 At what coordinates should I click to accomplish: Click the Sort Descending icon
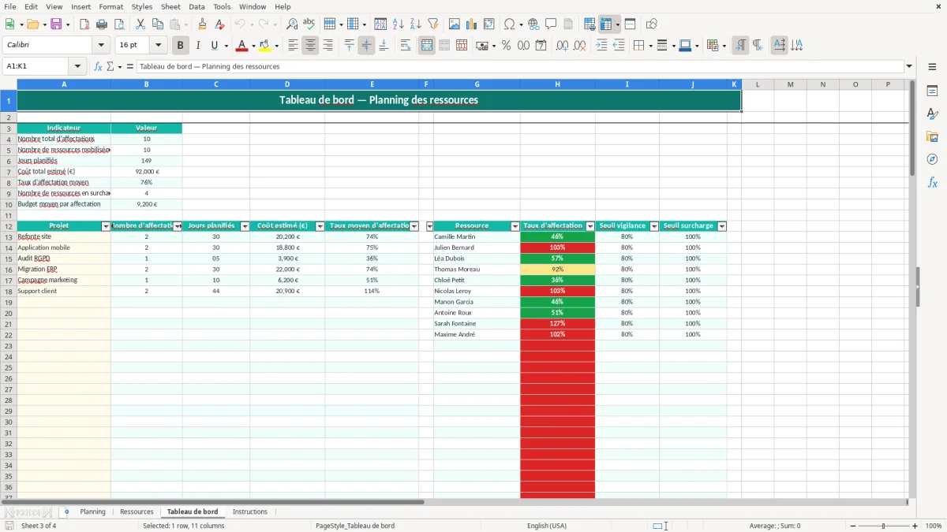click(416, 24)
